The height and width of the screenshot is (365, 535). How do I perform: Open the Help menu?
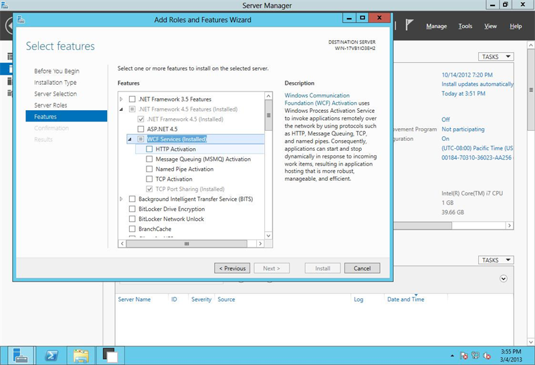(516, 26)
